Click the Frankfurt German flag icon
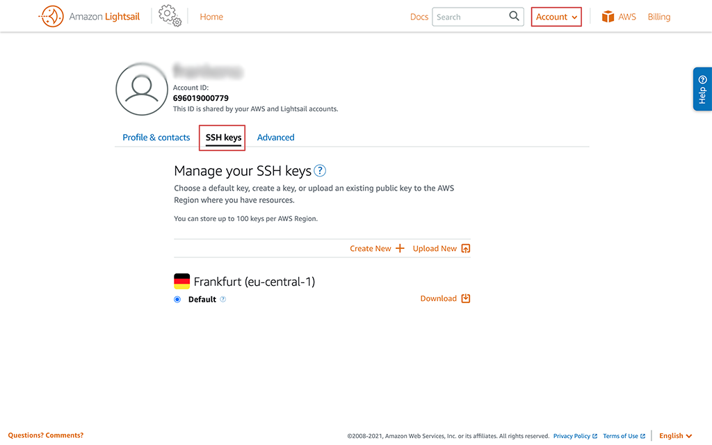 click(x=181, y=282)
